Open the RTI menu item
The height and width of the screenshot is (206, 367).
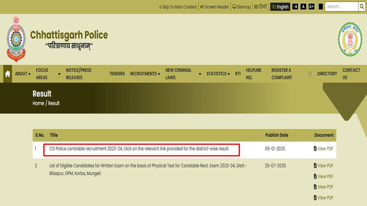(x=238, y=74)
